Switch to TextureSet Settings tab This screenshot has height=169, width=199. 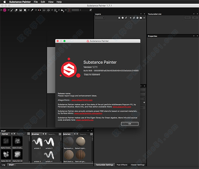click(105, 165)
